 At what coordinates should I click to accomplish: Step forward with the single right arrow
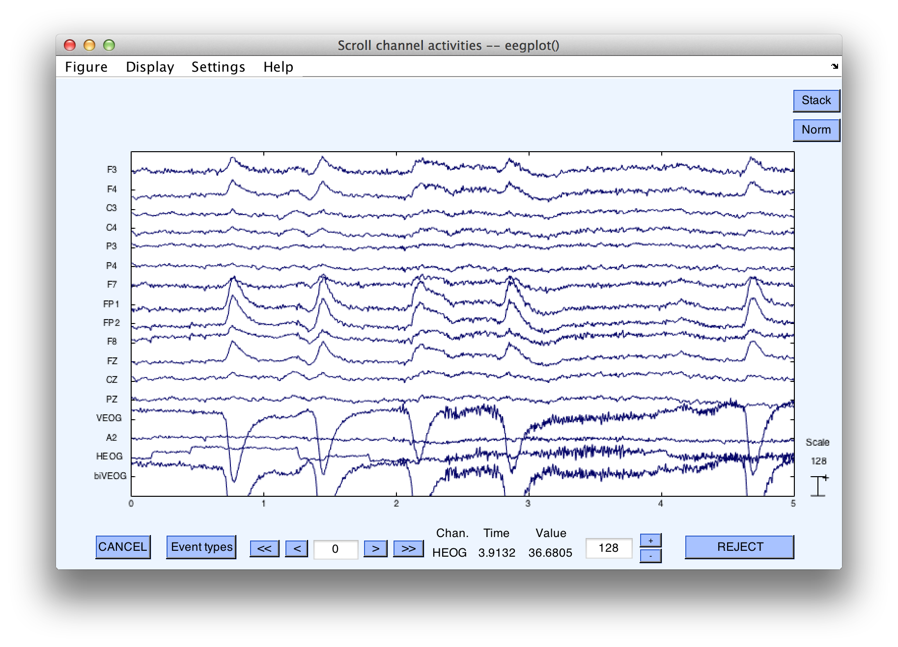tap(375, 548)
